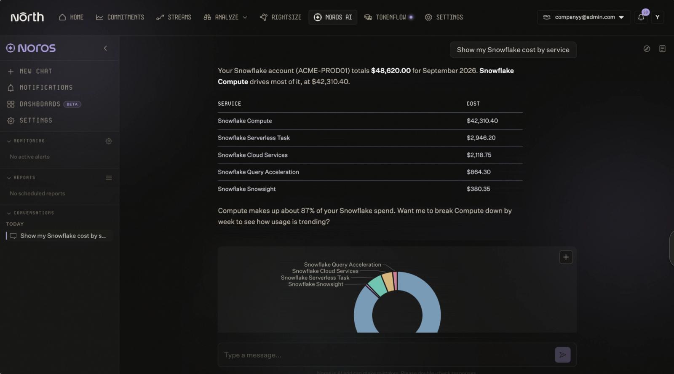Collapse the Noros sidebar with chevron

(105, 48)
